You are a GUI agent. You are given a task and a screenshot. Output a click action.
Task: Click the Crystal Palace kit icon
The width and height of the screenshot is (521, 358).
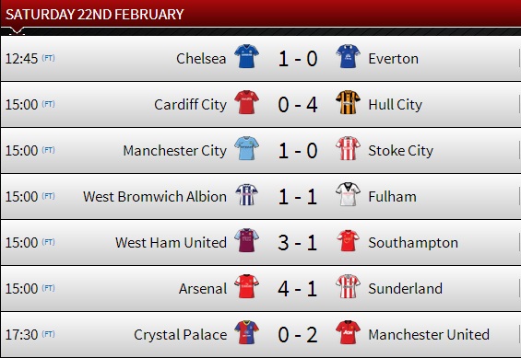(246, 332)
